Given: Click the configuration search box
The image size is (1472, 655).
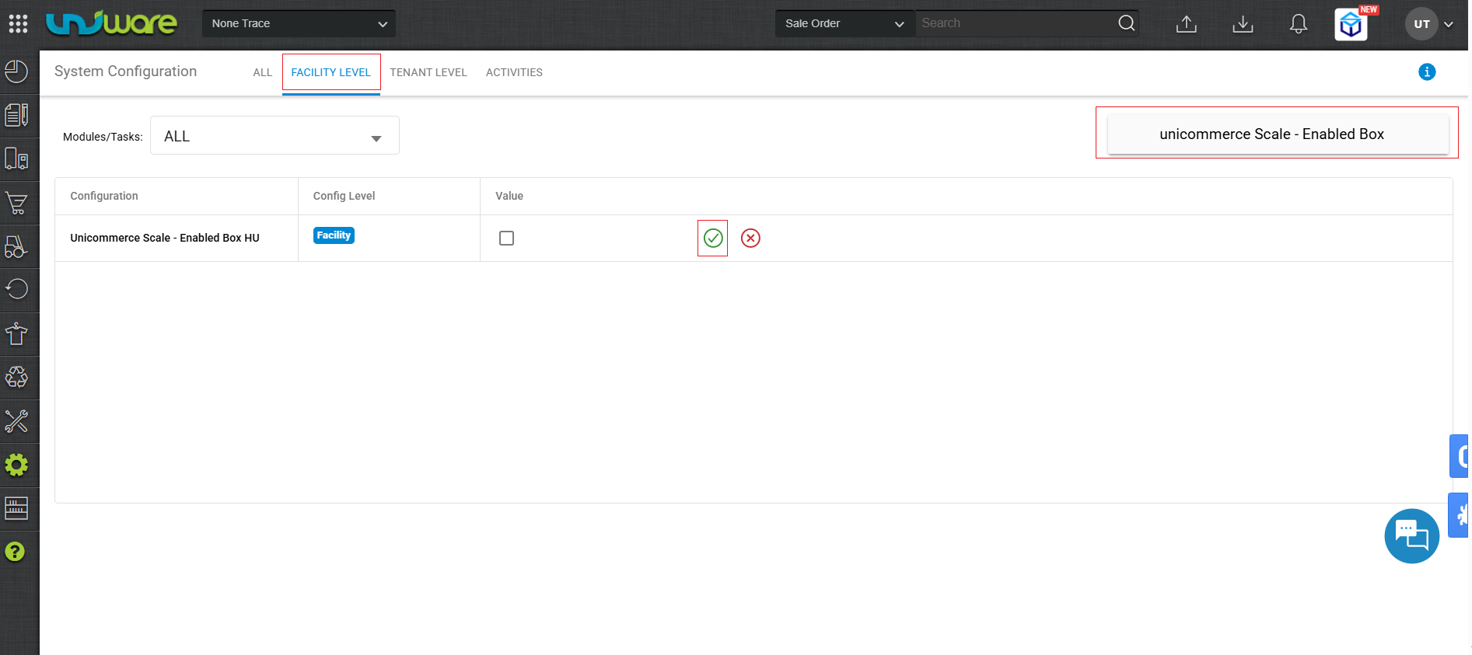Looking at the screenshot, I should [x=1278, y=134].
